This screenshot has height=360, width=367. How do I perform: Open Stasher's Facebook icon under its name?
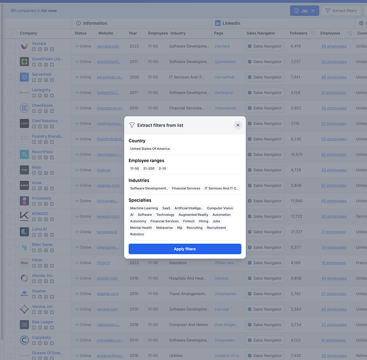point(46,296)
